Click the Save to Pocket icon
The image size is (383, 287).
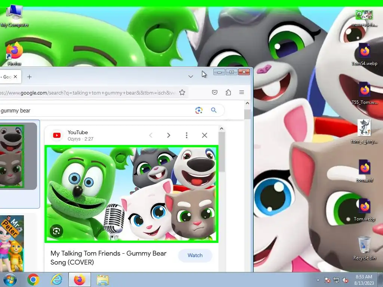click(x=214, y=92)
